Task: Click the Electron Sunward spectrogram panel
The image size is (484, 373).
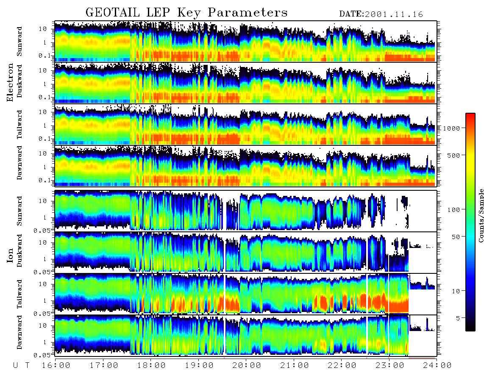Action: click(246, 42)
